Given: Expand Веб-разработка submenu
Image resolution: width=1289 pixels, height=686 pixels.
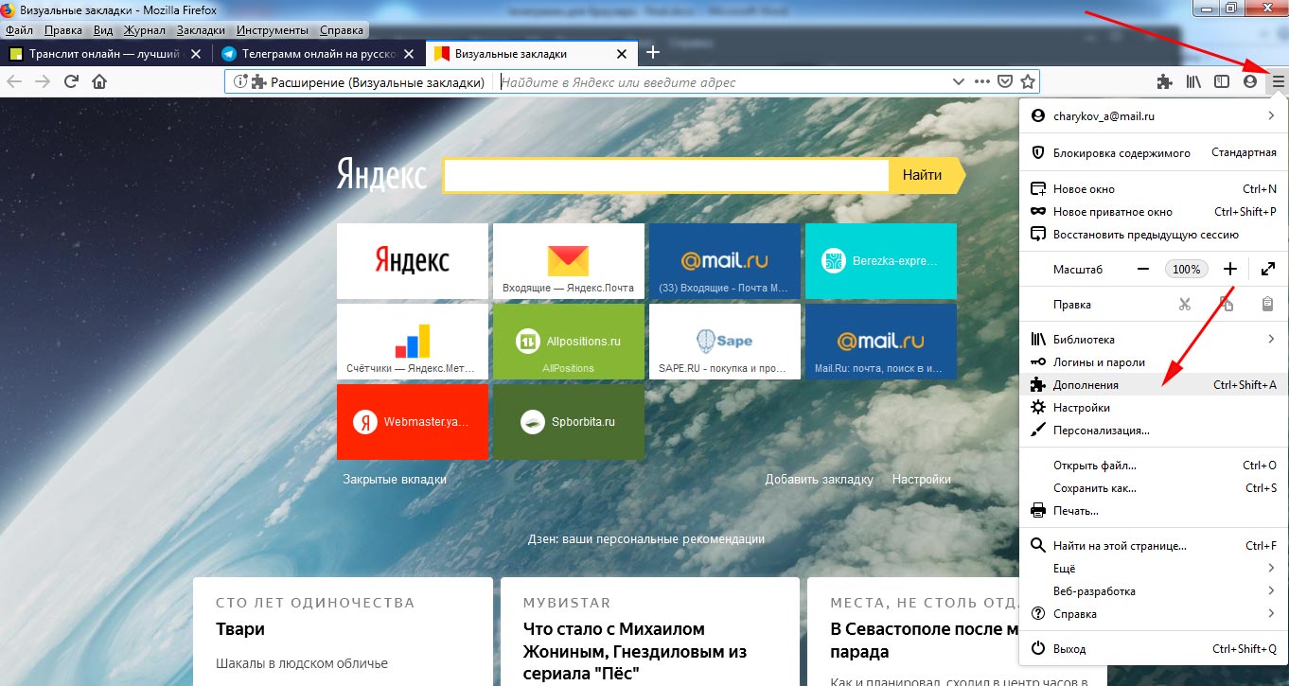Looking at the screenshot, I should (x=1152, y=591).
